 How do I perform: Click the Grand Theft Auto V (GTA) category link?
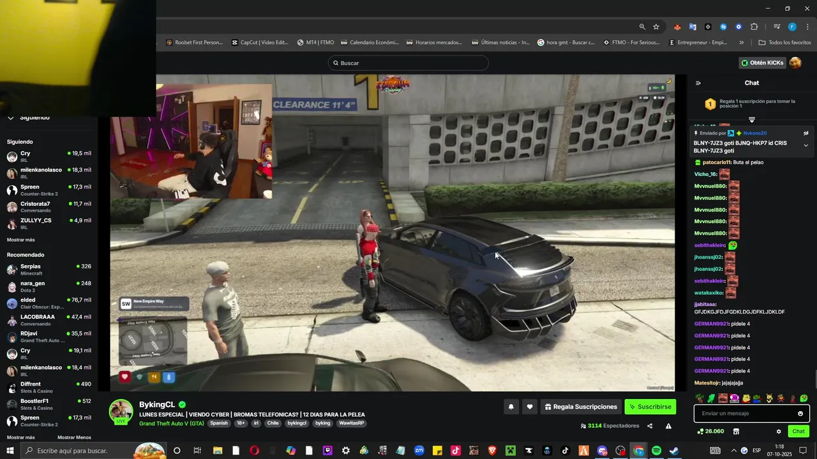172,423
